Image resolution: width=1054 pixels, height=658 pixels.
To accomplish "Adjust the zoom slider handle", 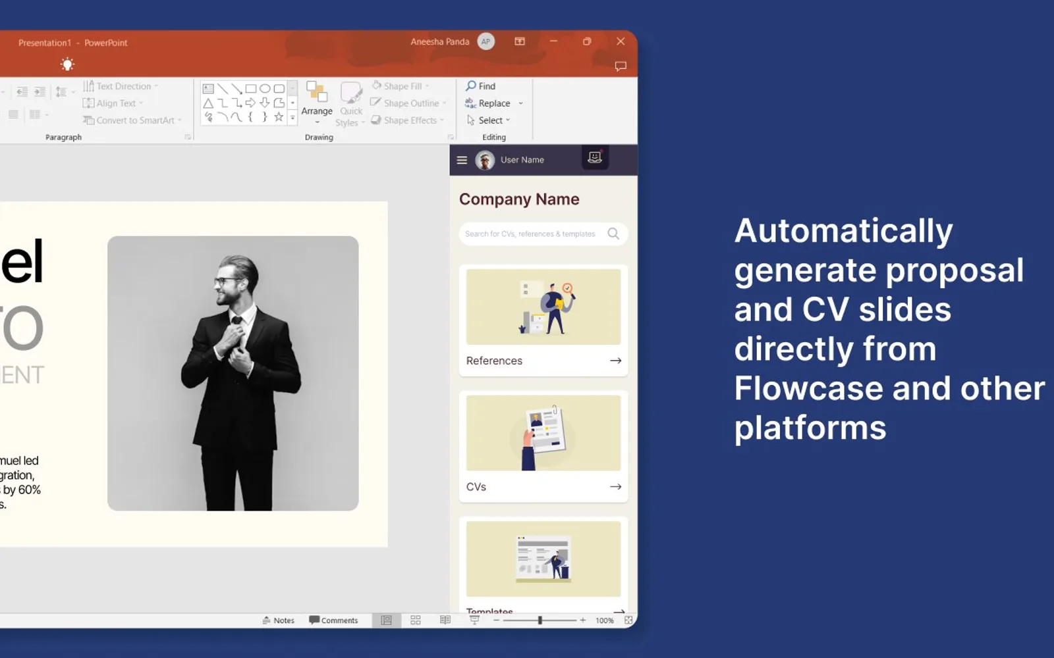I will click(x=540, y=620).
